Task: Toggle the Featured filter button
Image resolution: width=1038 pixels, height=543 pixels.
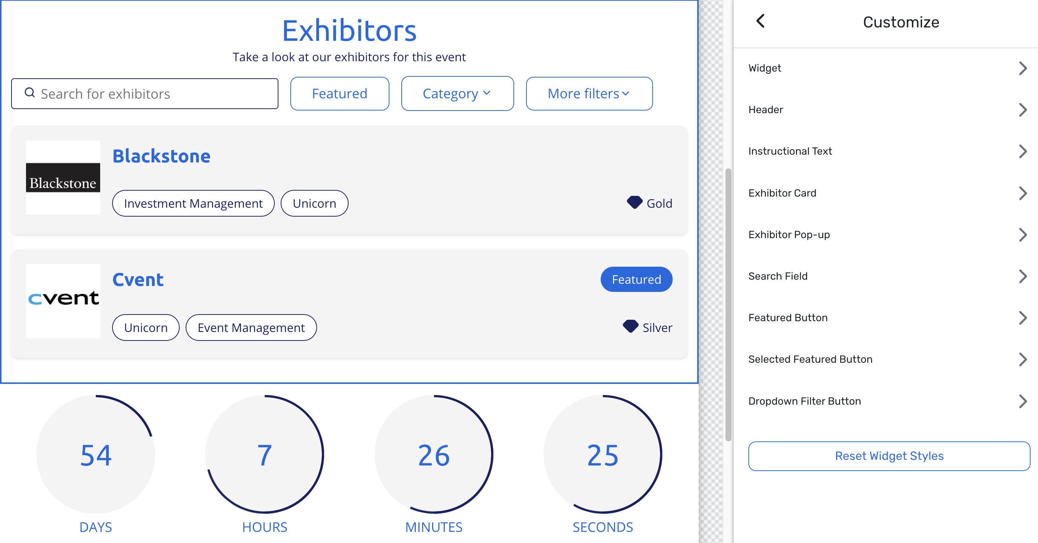Action: (x=340, y=93)
